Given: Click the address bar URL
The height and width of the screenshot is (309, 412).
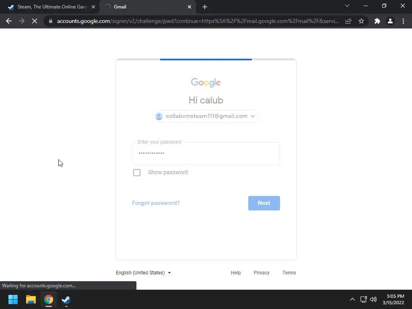Looking at the screenshot, I should (x=198, y=21).
